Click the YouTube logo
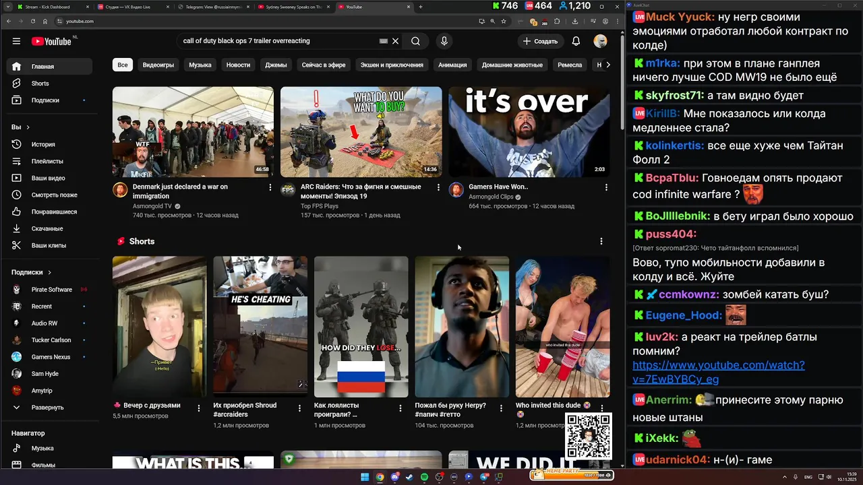Image resolution: width=863 pixels, height=485 pixels. click(x=51, y=41)
